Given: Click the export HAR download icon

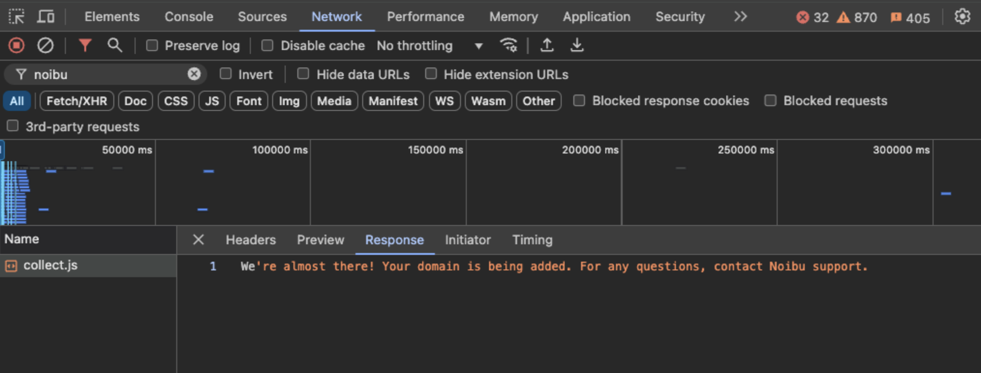Looking at the screenshot, I should pos(577,45).
